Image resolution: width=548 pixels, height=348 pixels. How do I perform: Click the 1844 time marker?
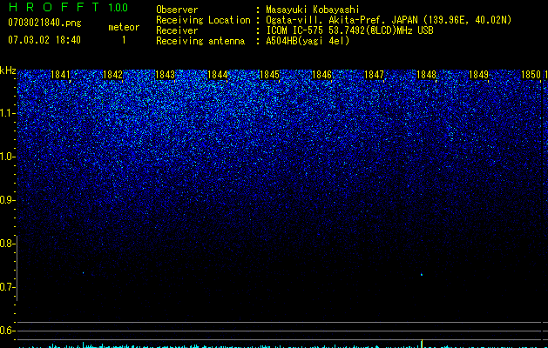(218, 75)
